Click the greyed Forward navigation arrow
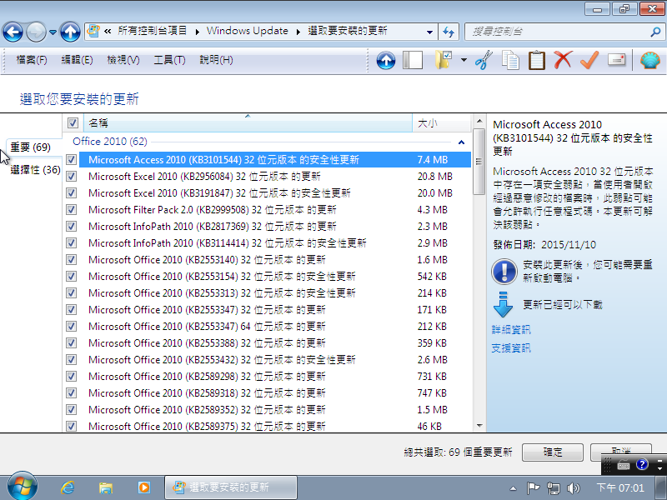Image resolution: width=667 pixels, height=500 pixels. pyautogui.click(x=36, y=32)
